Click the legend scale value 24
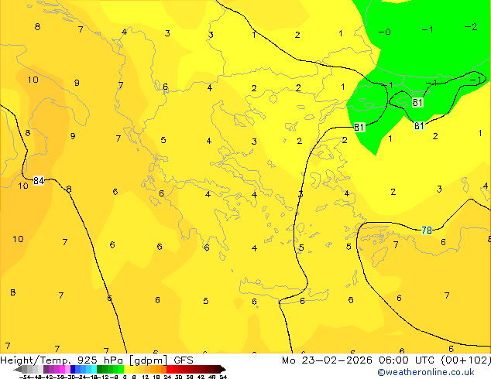The height and width of the screenshot is (379, 491). [167, 377]
